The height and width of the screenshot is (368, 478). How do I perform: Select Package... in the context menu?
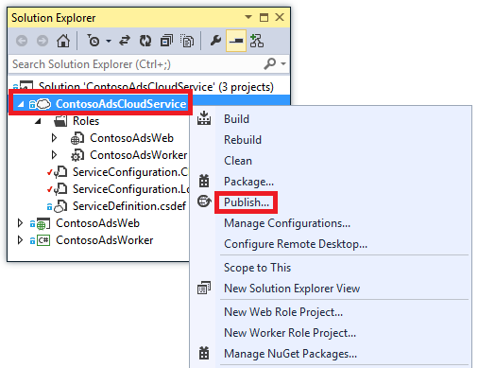pyautogui.click(x=248, y=182)
